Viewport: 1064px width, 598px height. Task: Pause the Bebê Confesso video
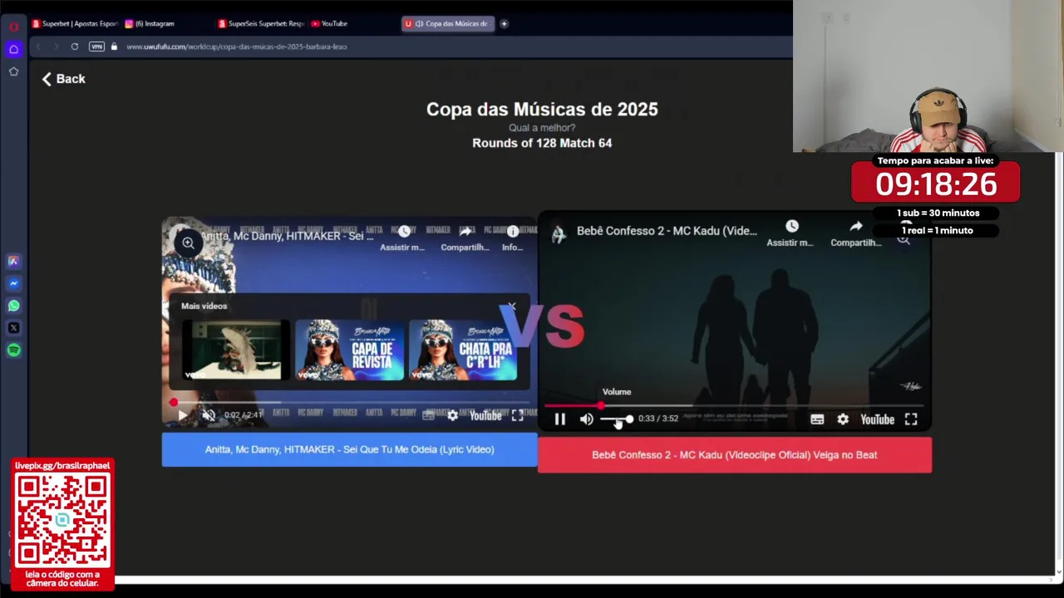pos(560,419)
